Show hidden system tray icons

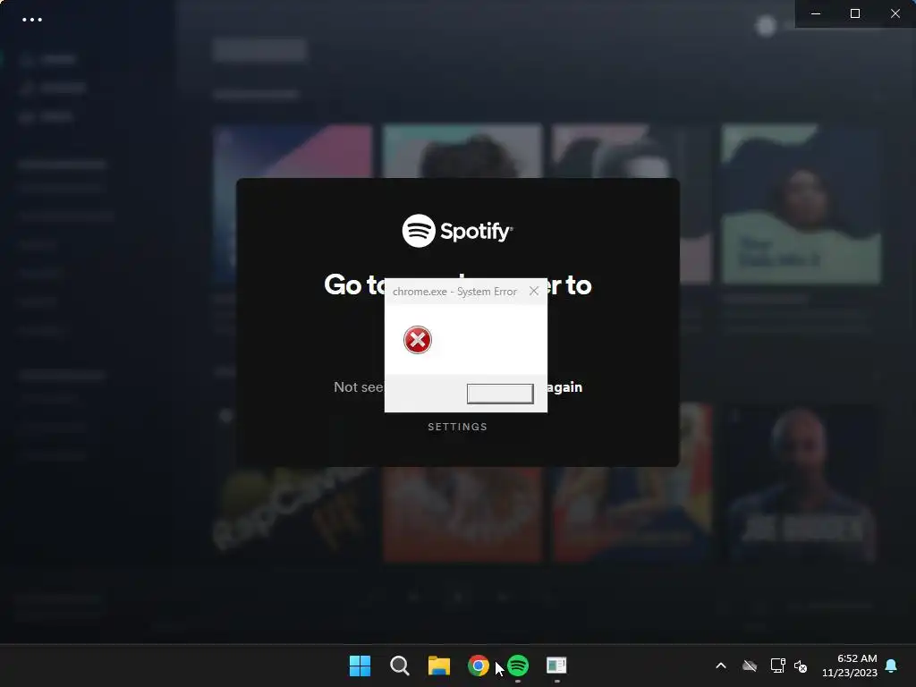pos(721,666)
